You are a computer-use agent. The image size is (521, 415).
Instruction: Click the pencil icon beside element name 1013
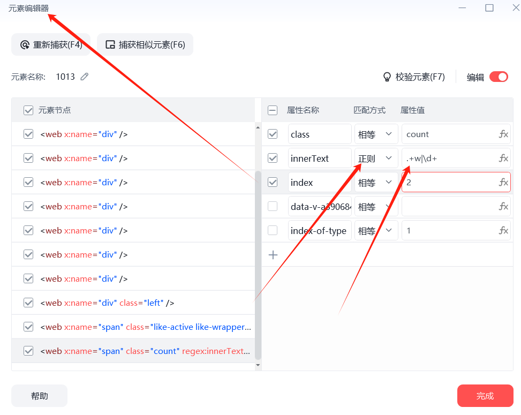[x=85, y=77]
